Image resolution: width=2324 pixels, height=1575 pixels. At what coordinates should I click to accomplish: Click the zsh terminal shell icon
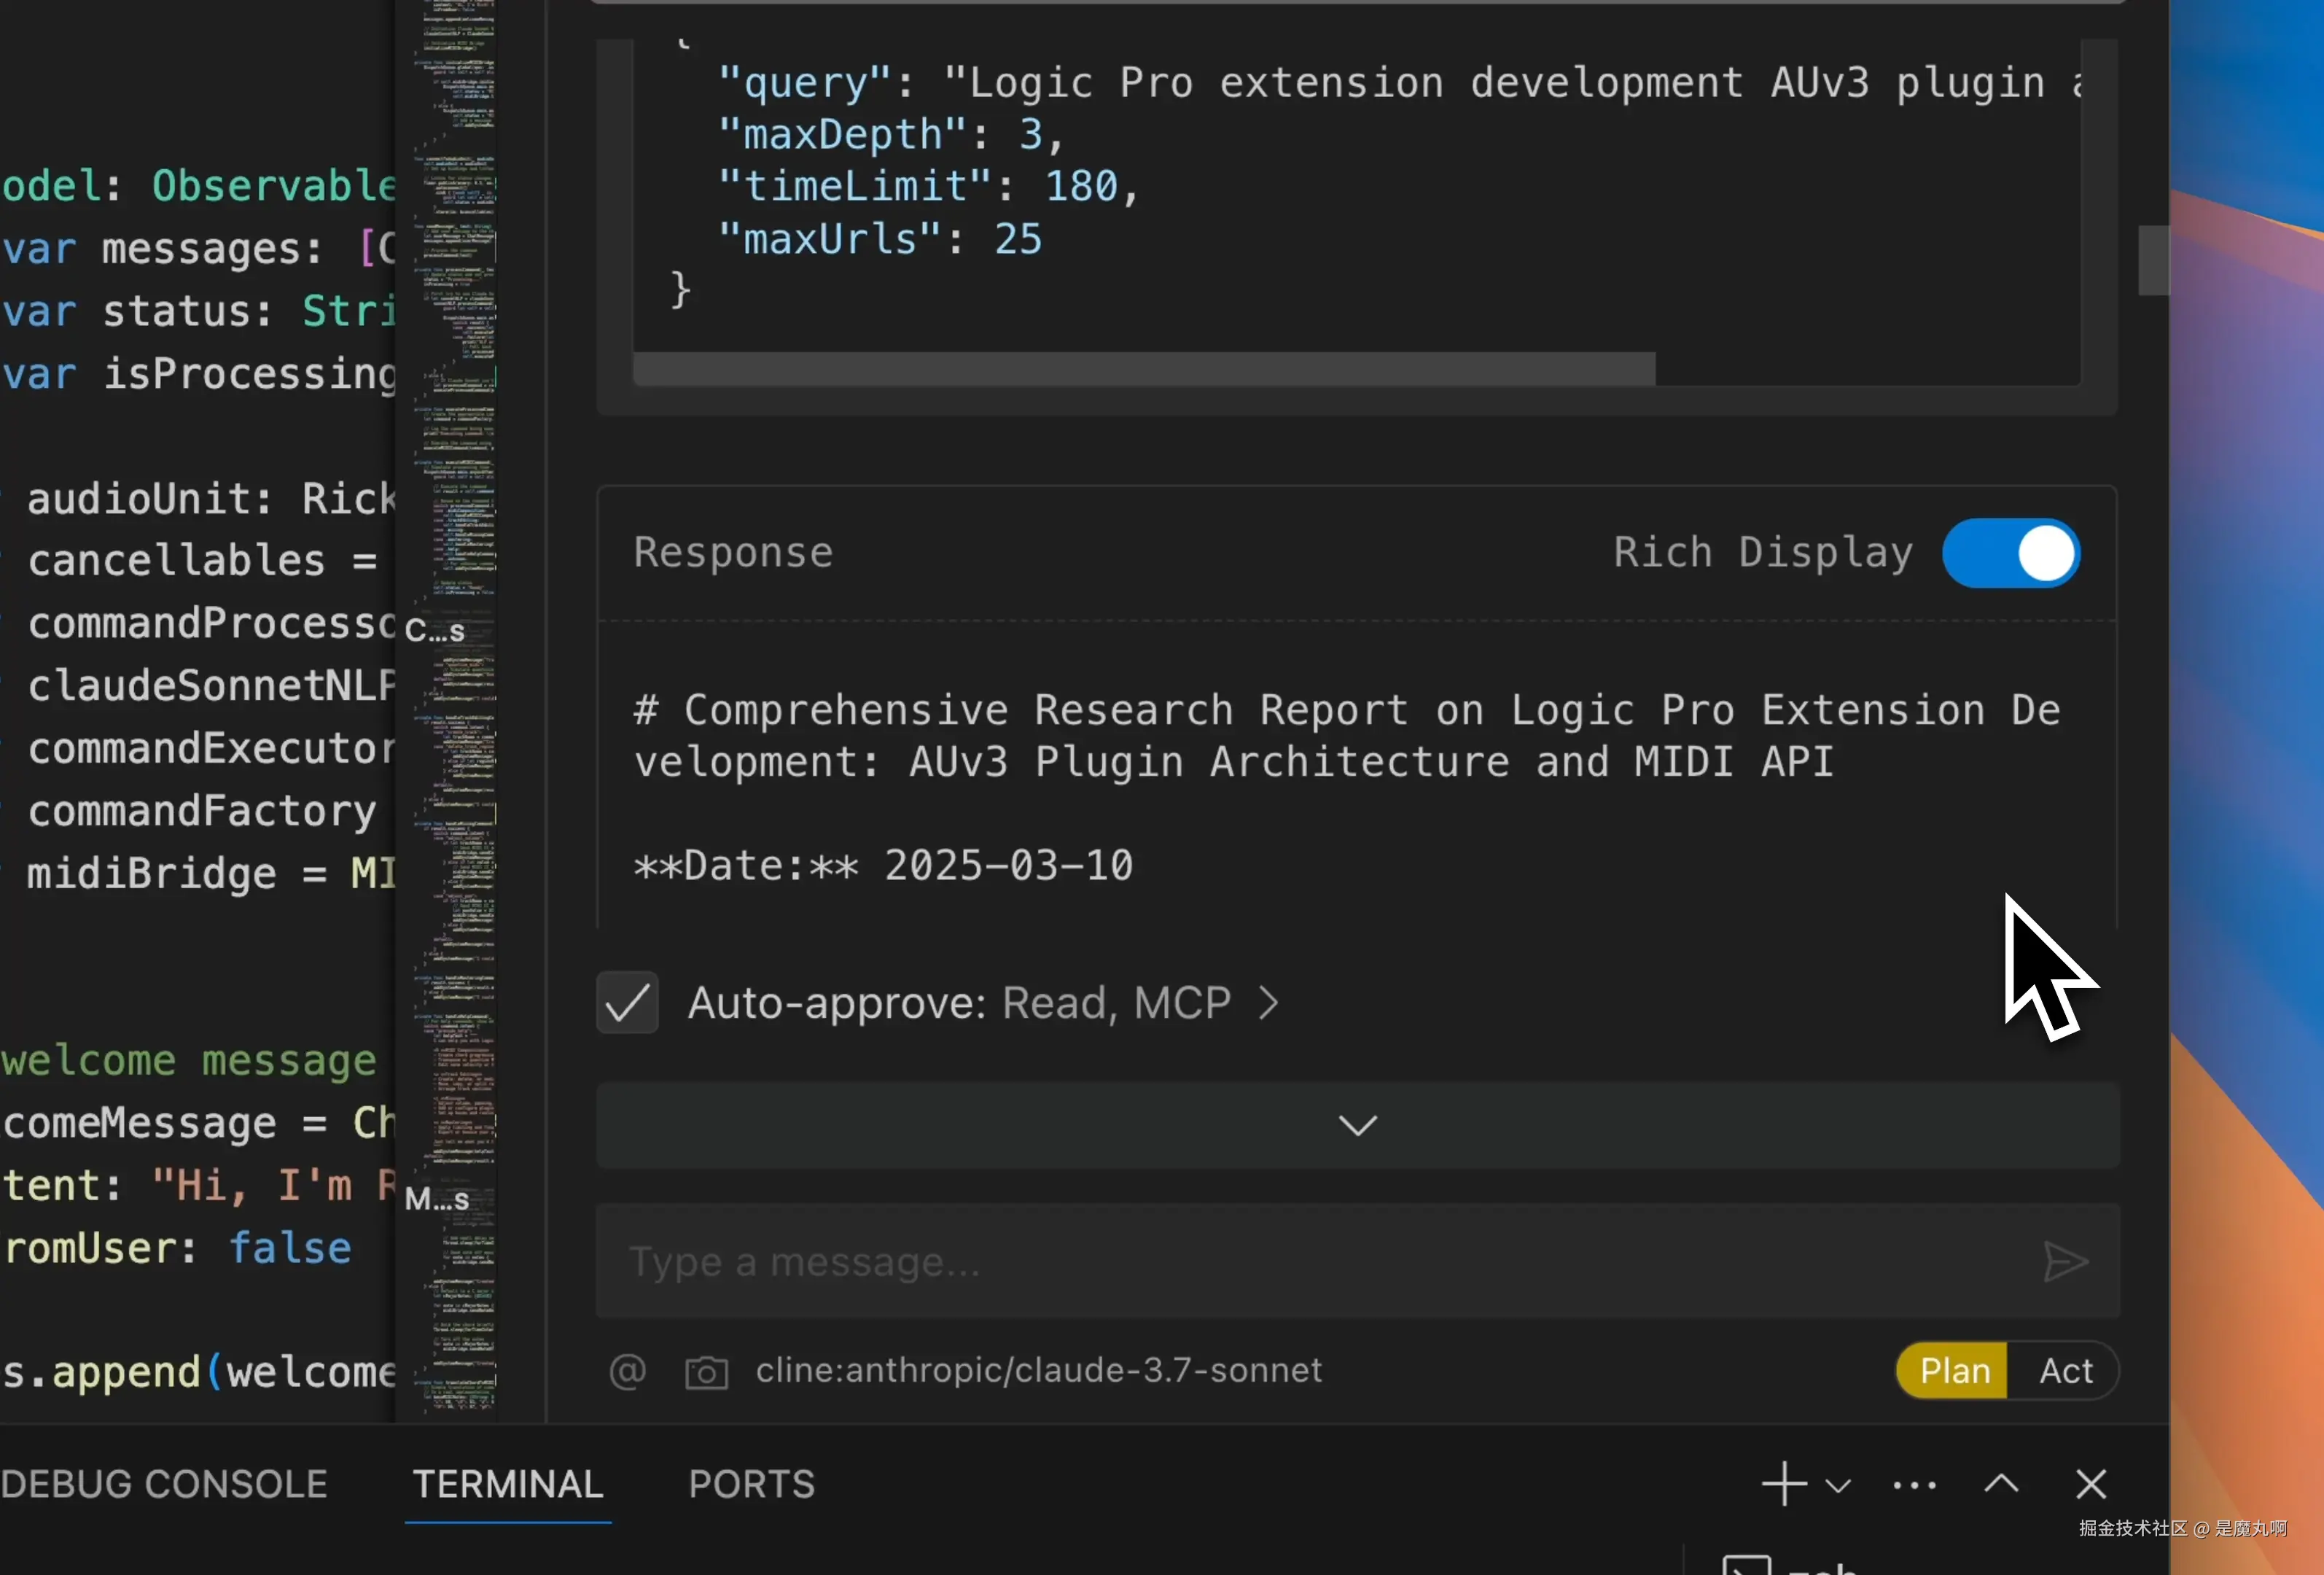(1746, 1565)
